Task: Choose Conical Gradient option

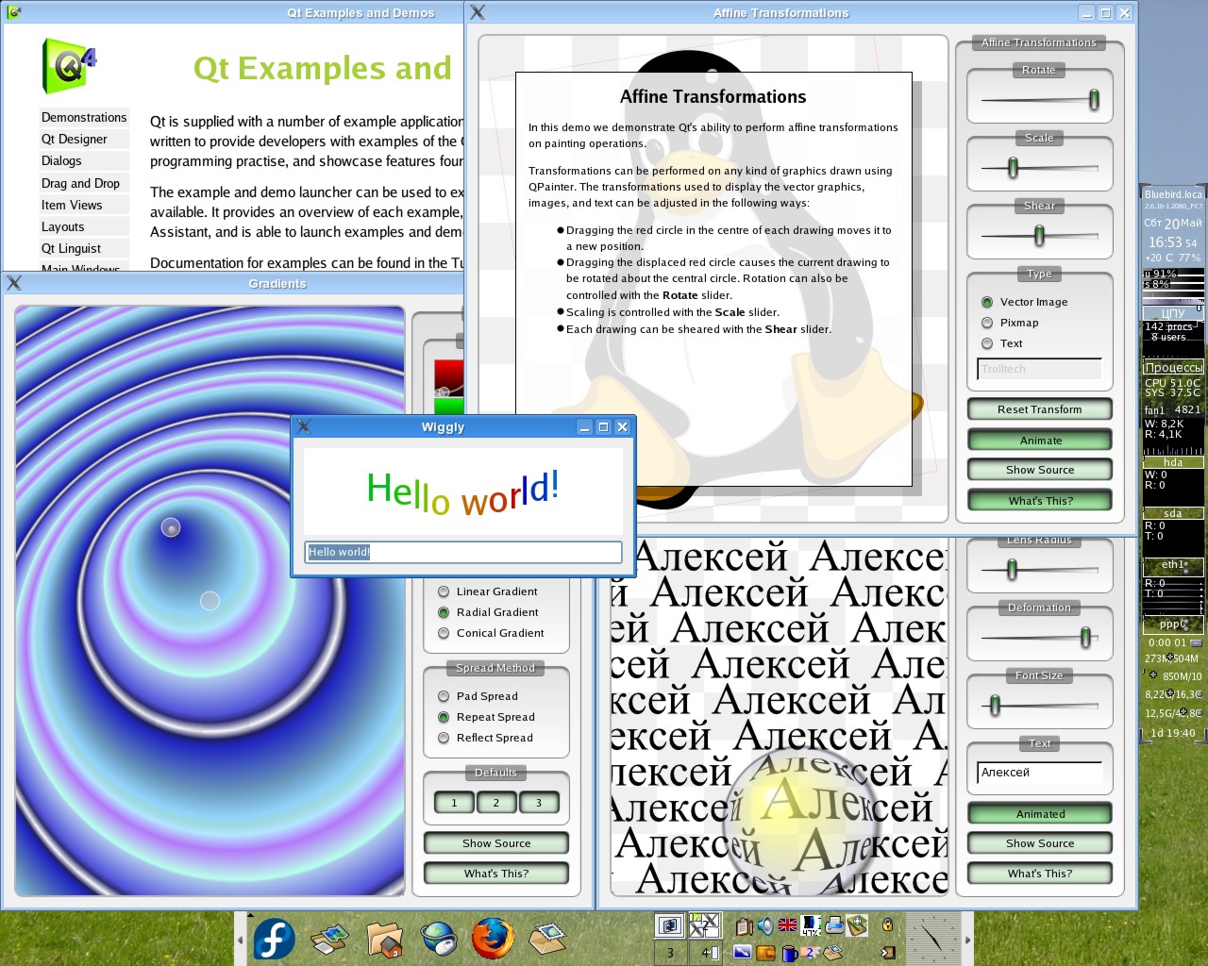Action: pyautogui.click(x=491, y=633)
